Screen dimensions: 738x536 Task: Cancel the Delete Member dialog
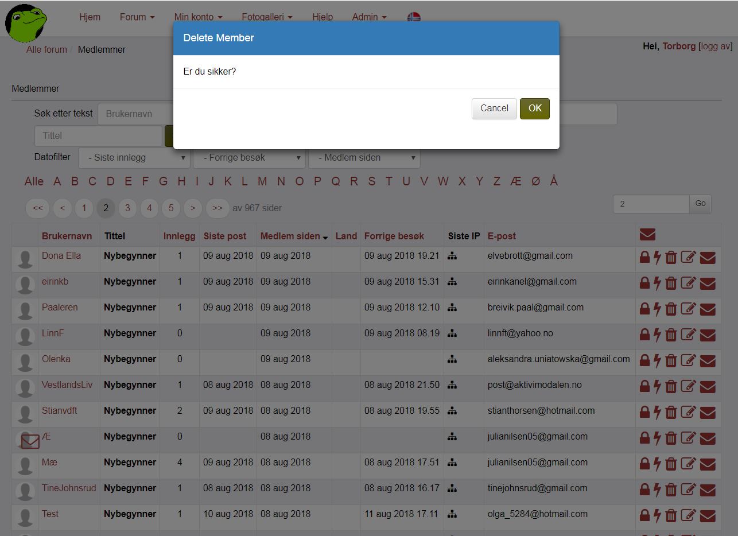[494, 108]
